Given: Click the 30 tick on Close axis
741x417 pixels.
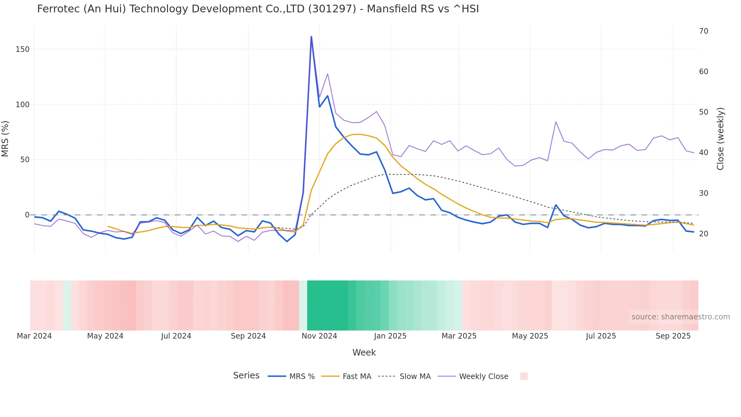Looking at the screenshot, I should (704, 193).
